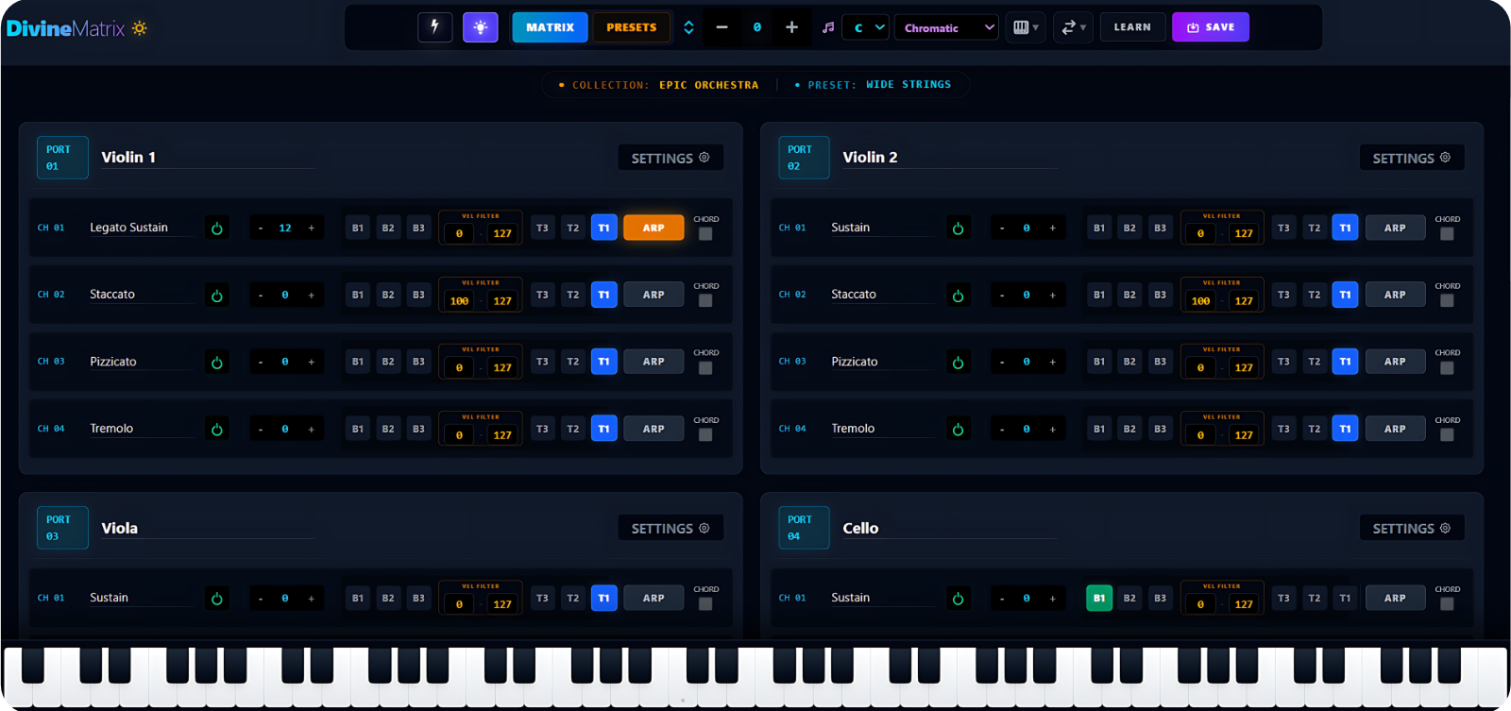1511x711 pixels.
Task: Click the LEARN button
Action: pyautogui.click(x=1132, y=27)
